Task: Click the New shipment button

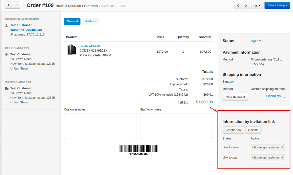Action: (235, 97)
